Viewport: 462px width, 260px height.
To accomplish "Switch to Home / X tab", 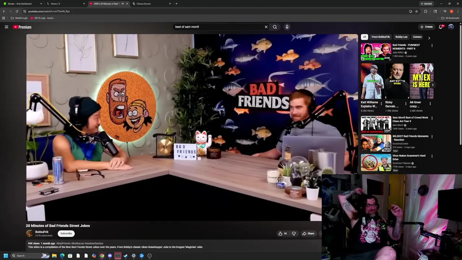I will click(x=65, y=4).
